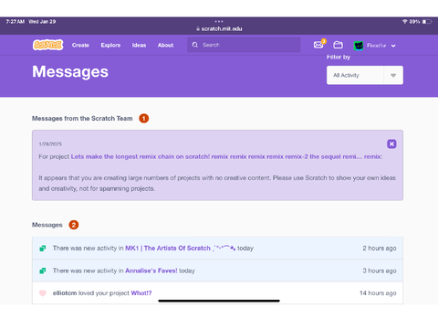Open the Create menu item

pos(80,45)
